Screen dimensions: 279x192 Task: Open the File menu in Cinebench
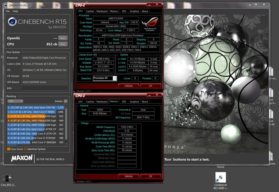8,11
